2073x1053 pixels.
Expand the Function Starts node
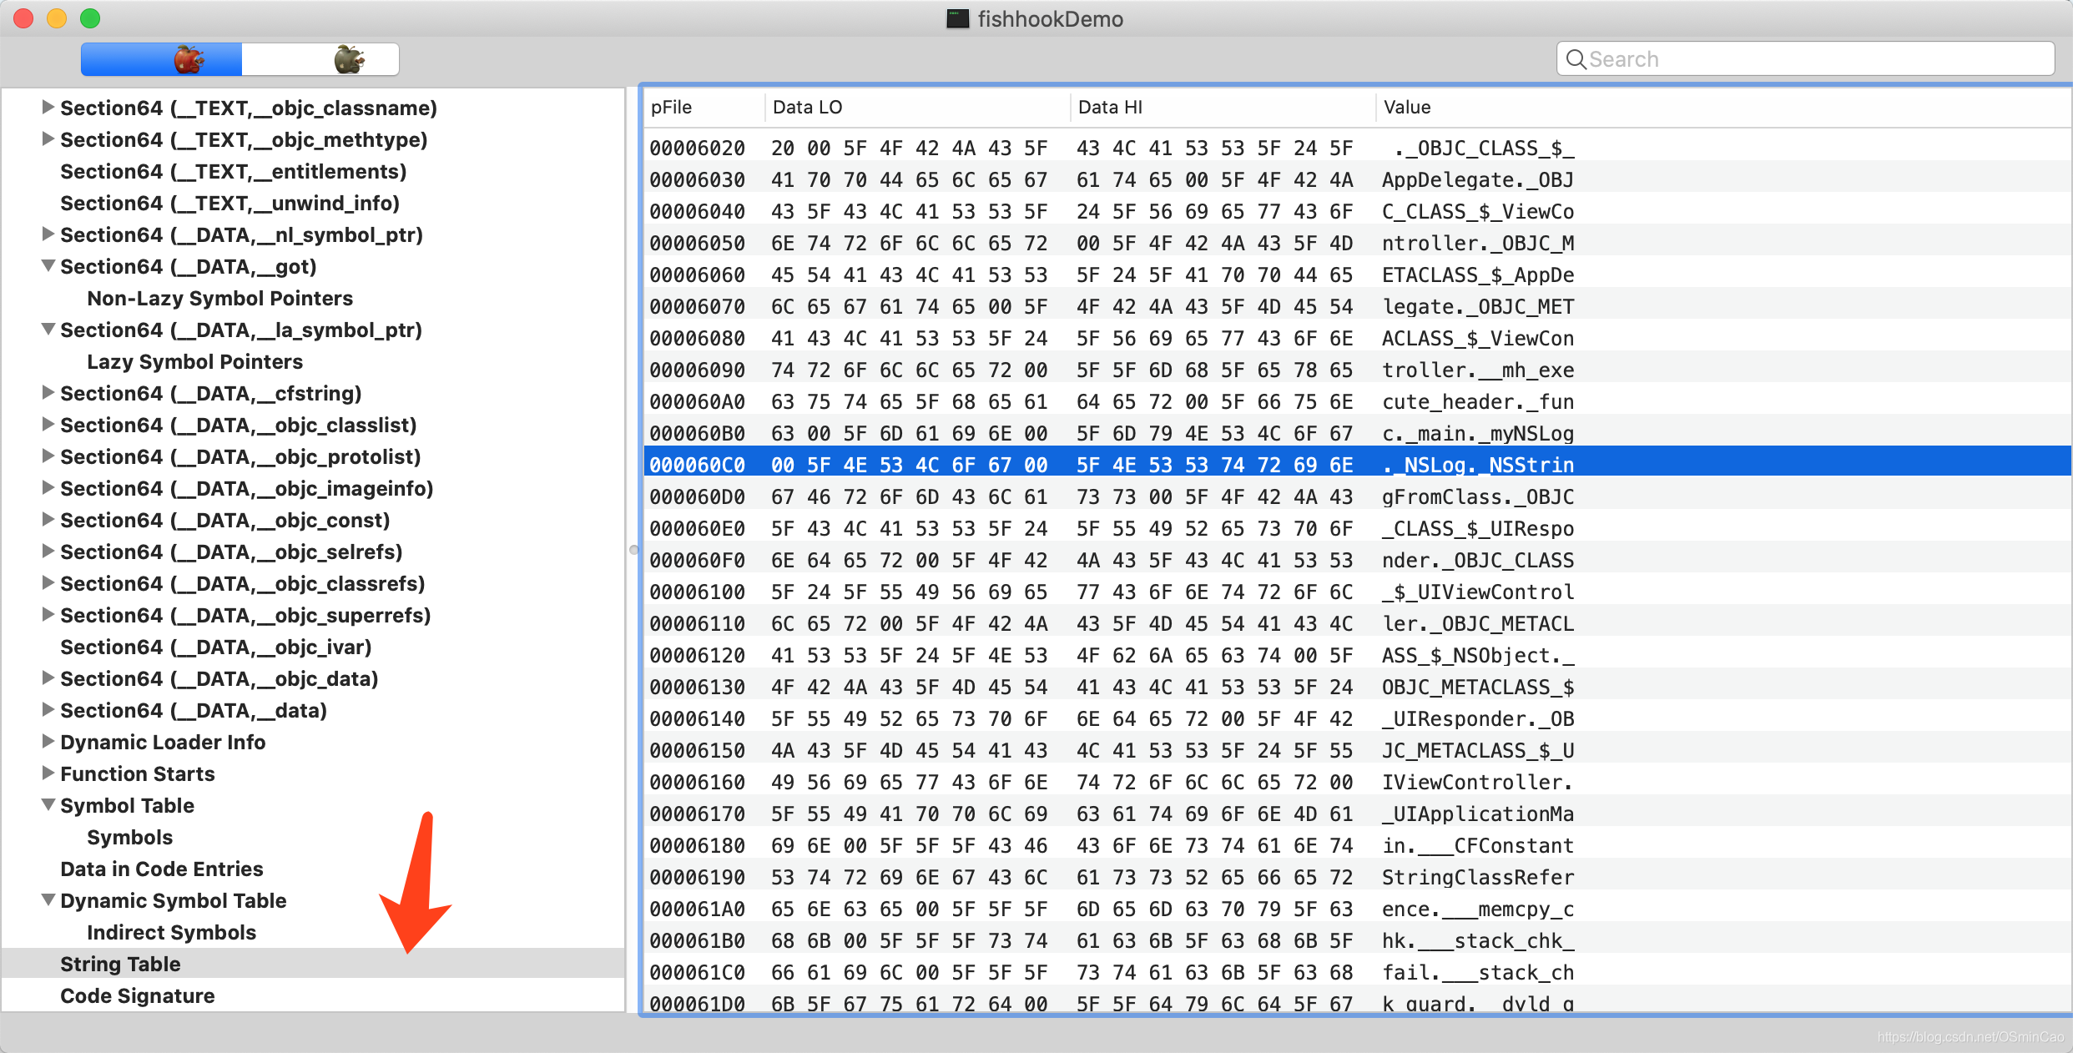tap(48, 773)
